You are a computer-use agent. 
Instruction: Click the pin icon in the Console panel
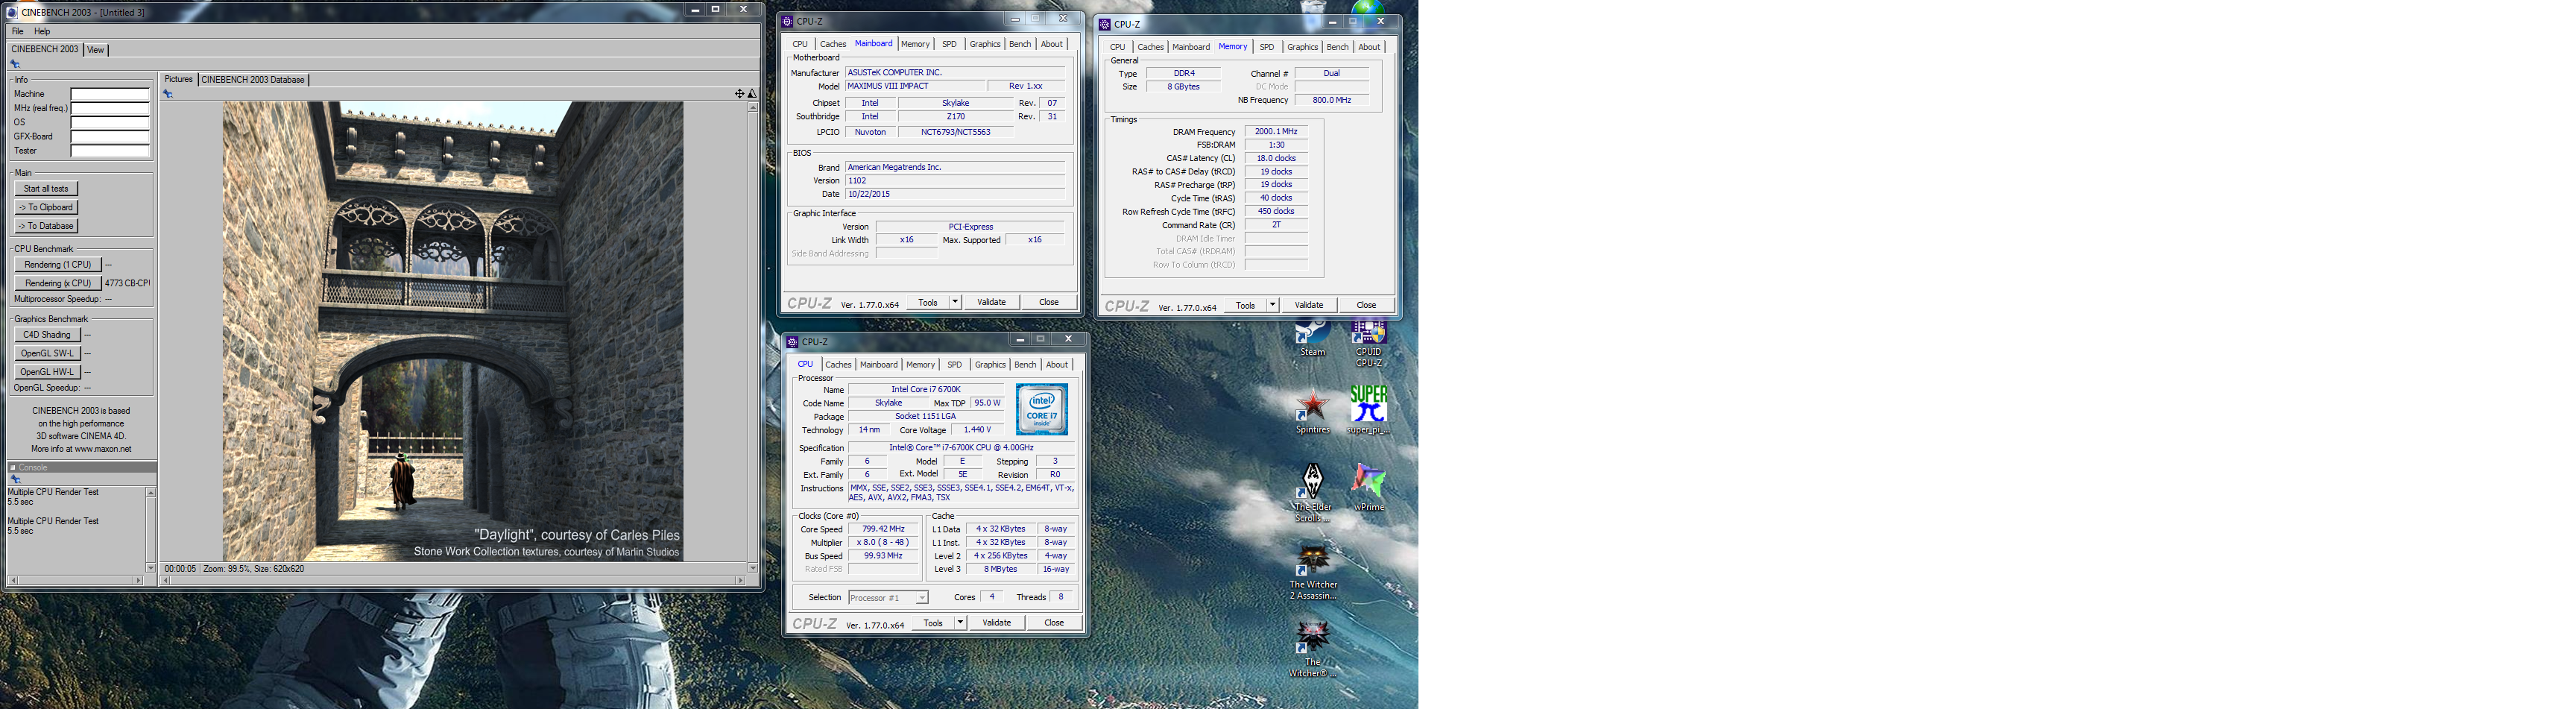15,479
